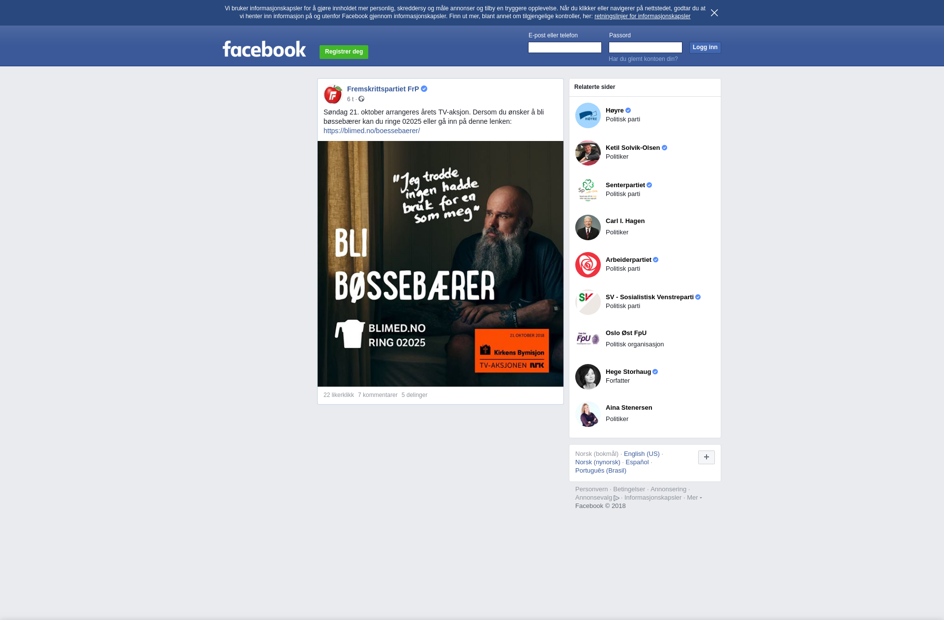Switch language to English (US)
This screenshot has height=620, width=944.
[642, 454]
